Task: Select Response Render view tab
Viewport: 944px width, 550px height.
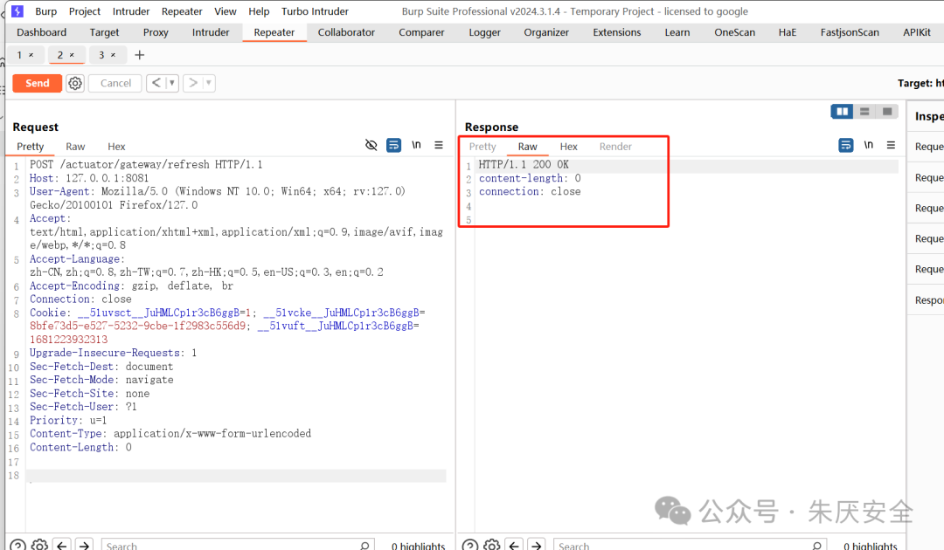Action: pos(615,147)
